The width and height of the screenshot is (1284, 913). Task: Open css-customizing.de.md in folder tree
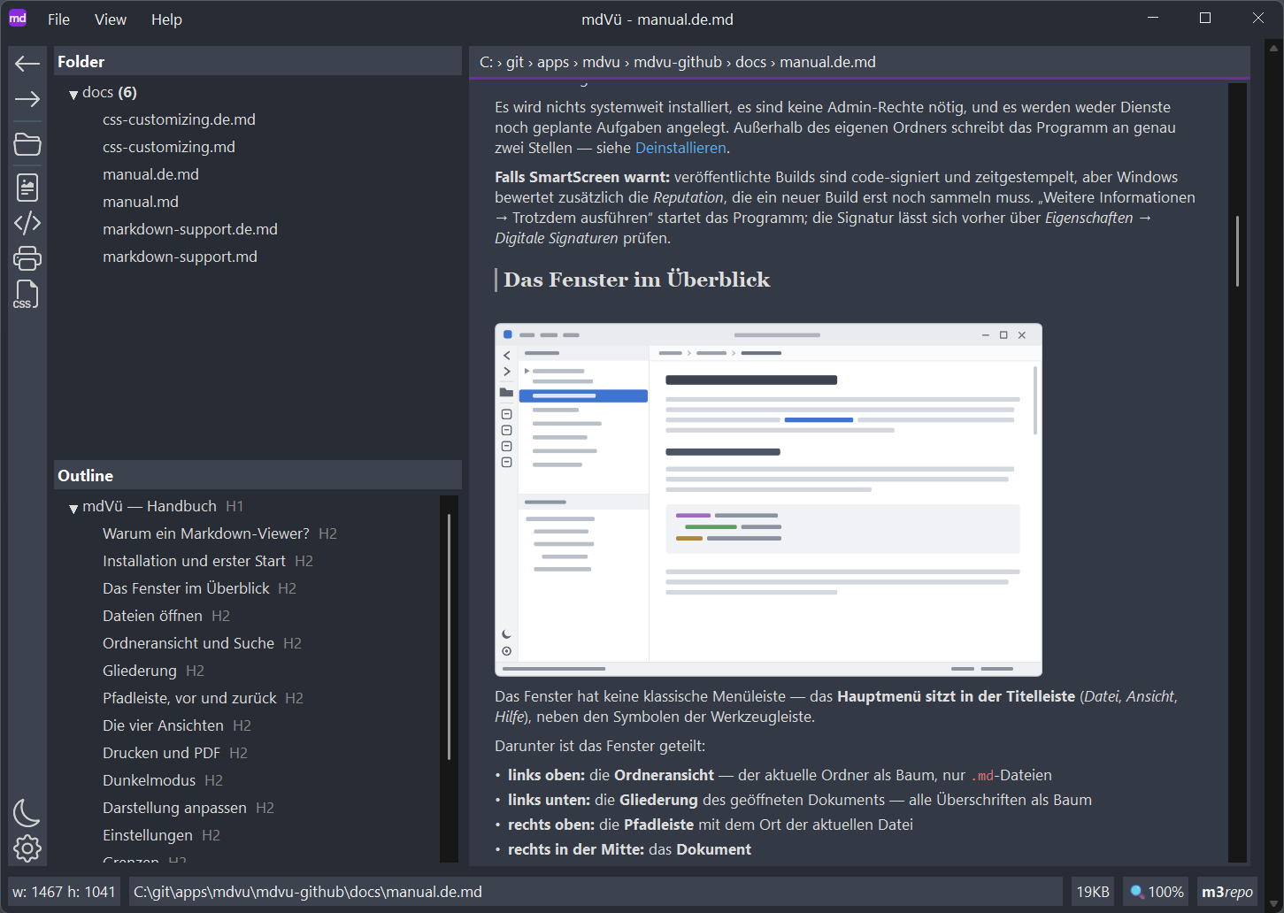tap(179, 119)
